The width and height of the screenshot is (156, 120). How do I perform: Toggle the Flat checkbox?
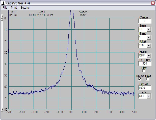point(144,71)
